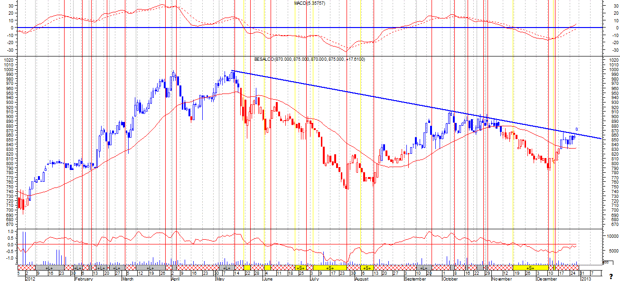Screen dimensions: 620x281
Task: Click the +S+ signal marker in August
Action: coord(366,268)
